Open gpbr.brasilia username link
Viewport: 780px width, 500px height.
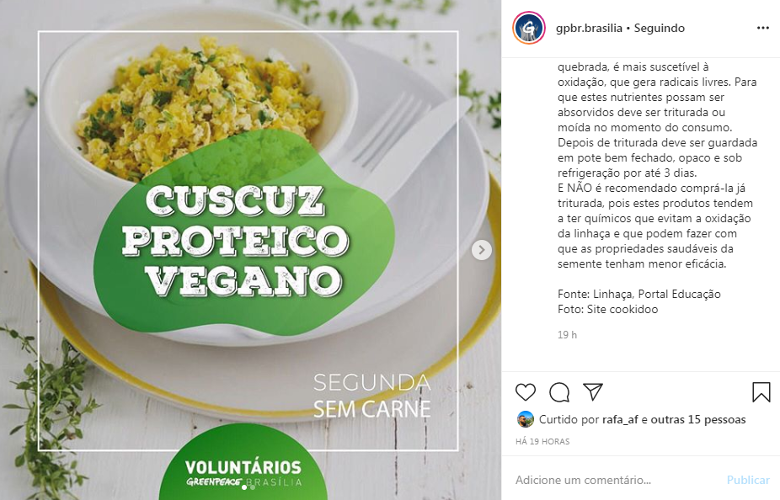pos(589,29)
